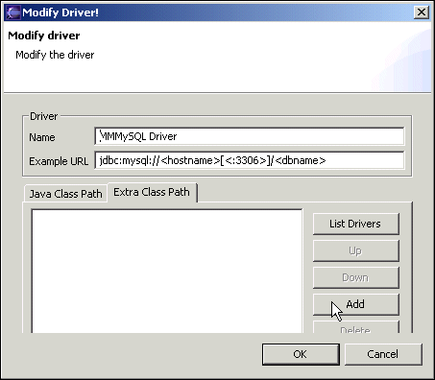
Task: Close the Modify Driver dialog
Action: (x=422, y=12)
